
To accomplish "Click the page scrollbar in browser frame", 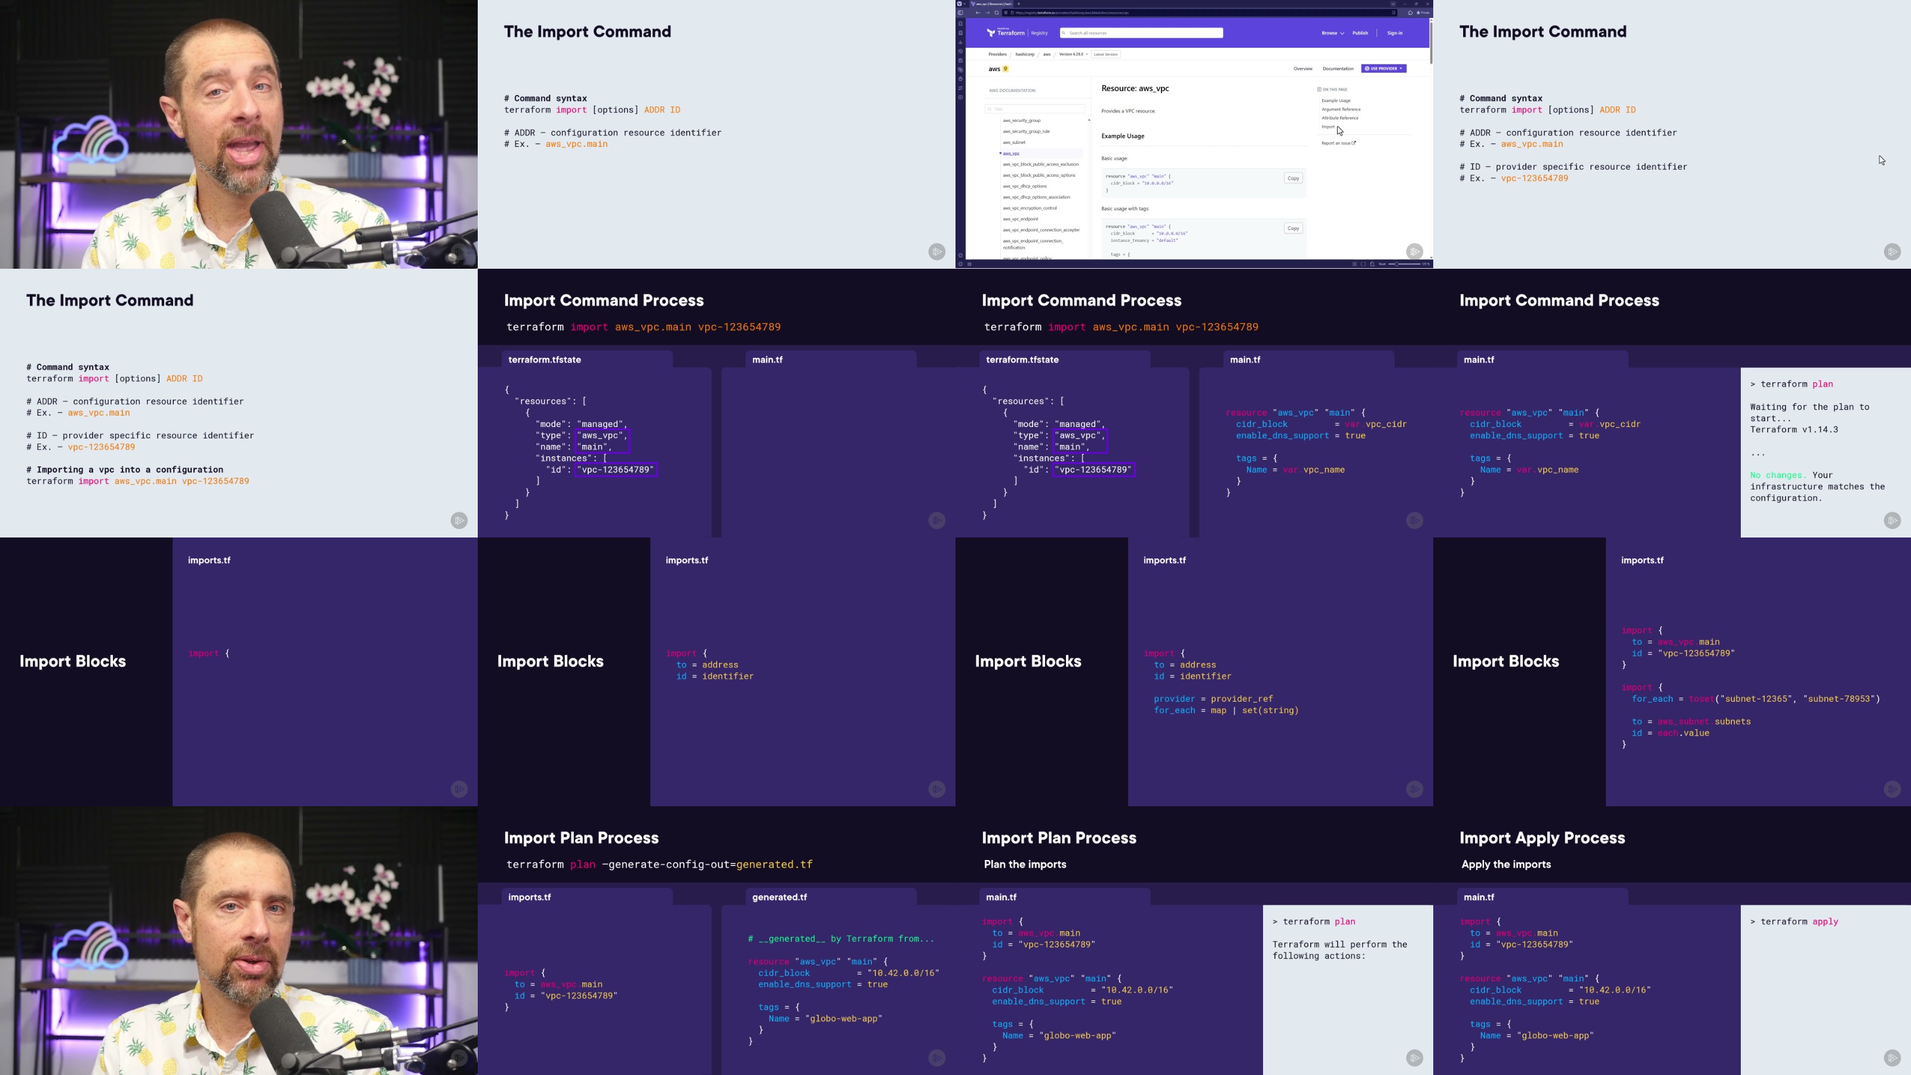I will tap(1431, 42).
